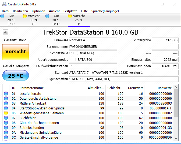Open the Ansicht menu
The width and height of the screenshot is (181, 144).
54,11
